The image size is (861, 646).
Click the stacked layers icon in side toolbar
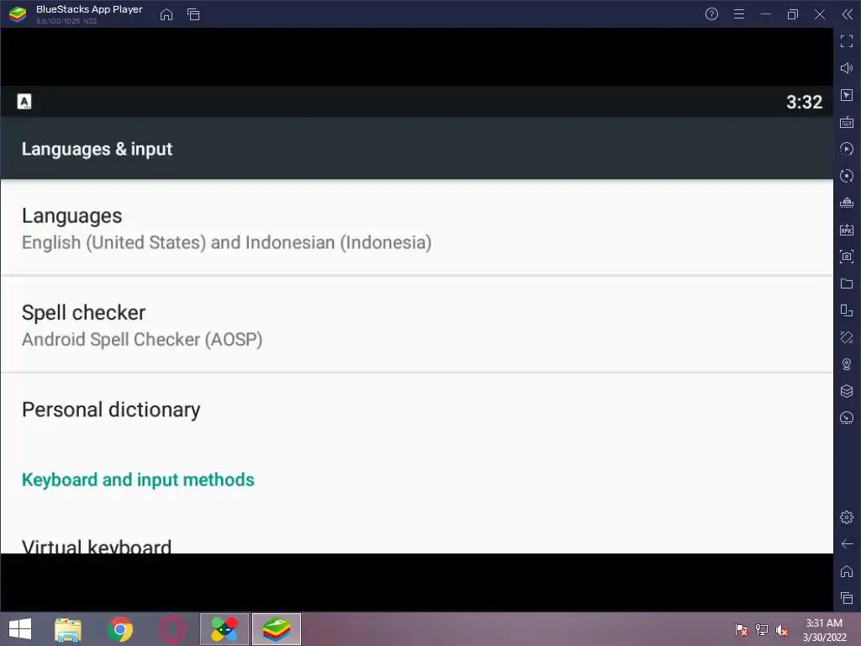[x=847, y=391]
